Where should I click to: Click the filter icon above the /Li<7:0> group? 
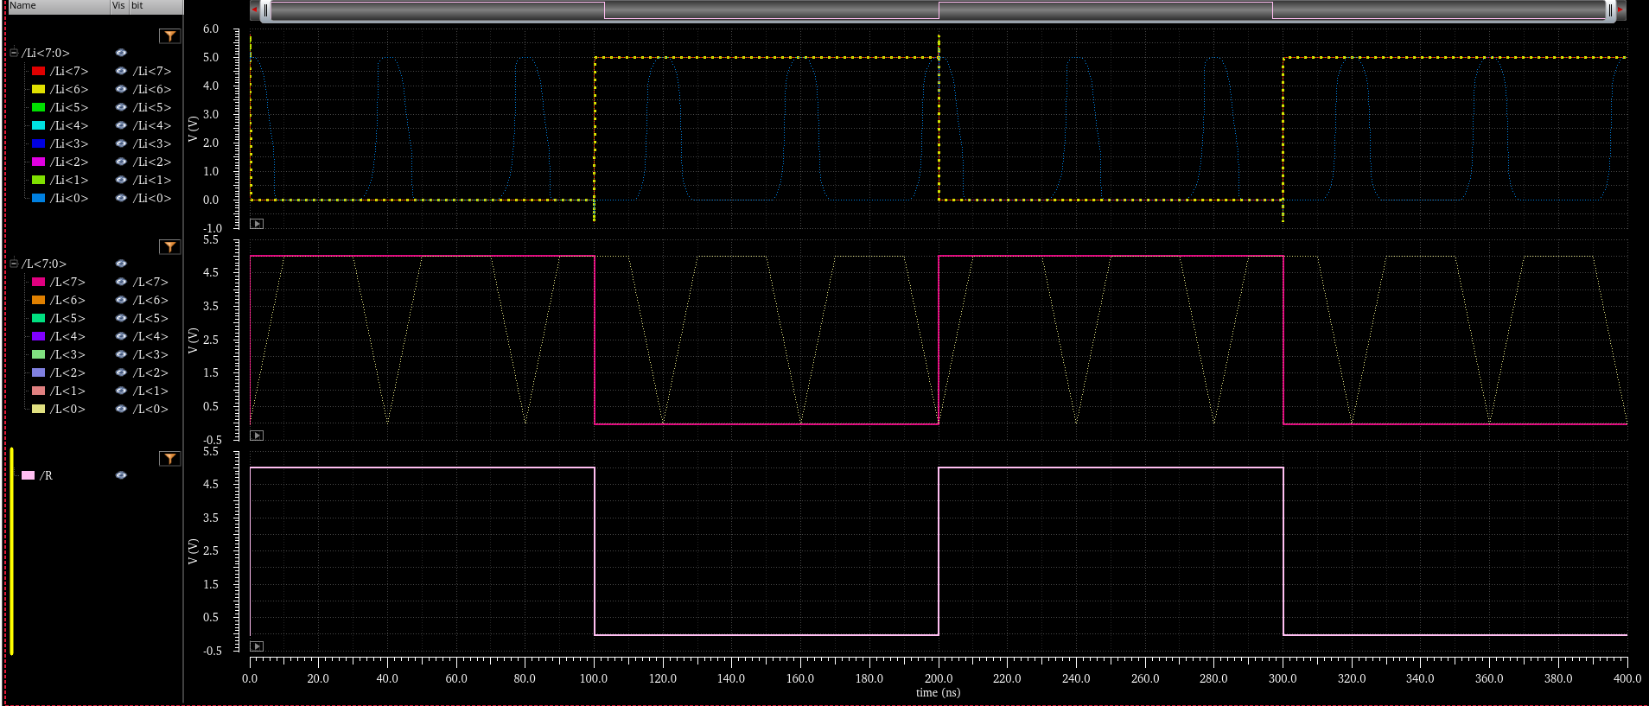[x=169, y=36]
